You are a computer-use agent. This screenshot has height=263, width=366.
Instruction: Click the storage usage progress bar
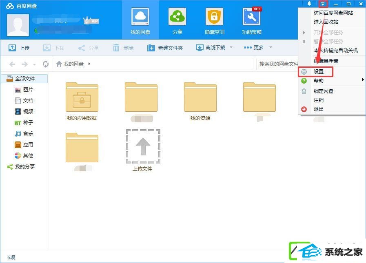(x=63, y=30)
